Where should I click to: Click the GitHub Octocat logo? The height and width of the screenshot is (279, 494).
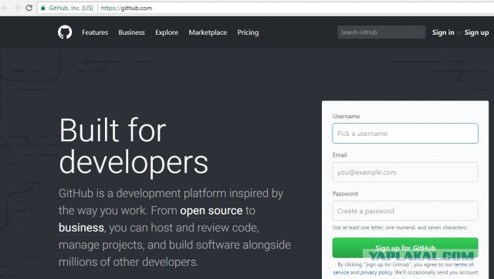(65, 32)
